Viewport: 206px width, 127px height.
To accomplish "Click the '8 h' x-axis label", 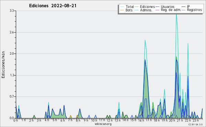I will coord(78,120).
